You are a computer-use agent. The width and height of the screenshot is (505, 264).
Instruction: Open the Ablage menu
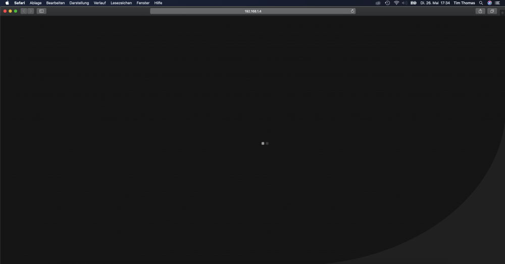pos(35,3)
